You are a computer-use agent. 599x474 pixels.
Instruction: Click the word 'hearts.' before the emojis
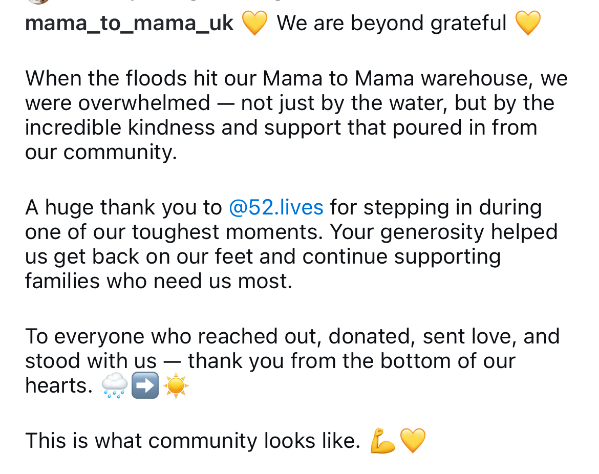(59, 385)
